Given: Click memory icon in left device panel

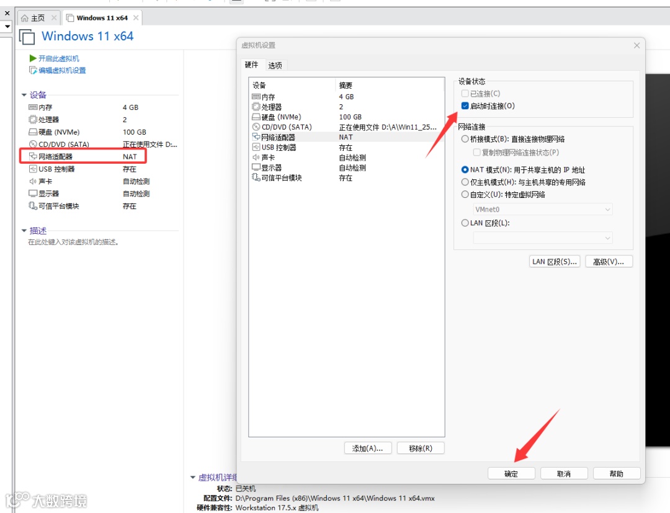Looking at the screenshot, I should (33, 107).
